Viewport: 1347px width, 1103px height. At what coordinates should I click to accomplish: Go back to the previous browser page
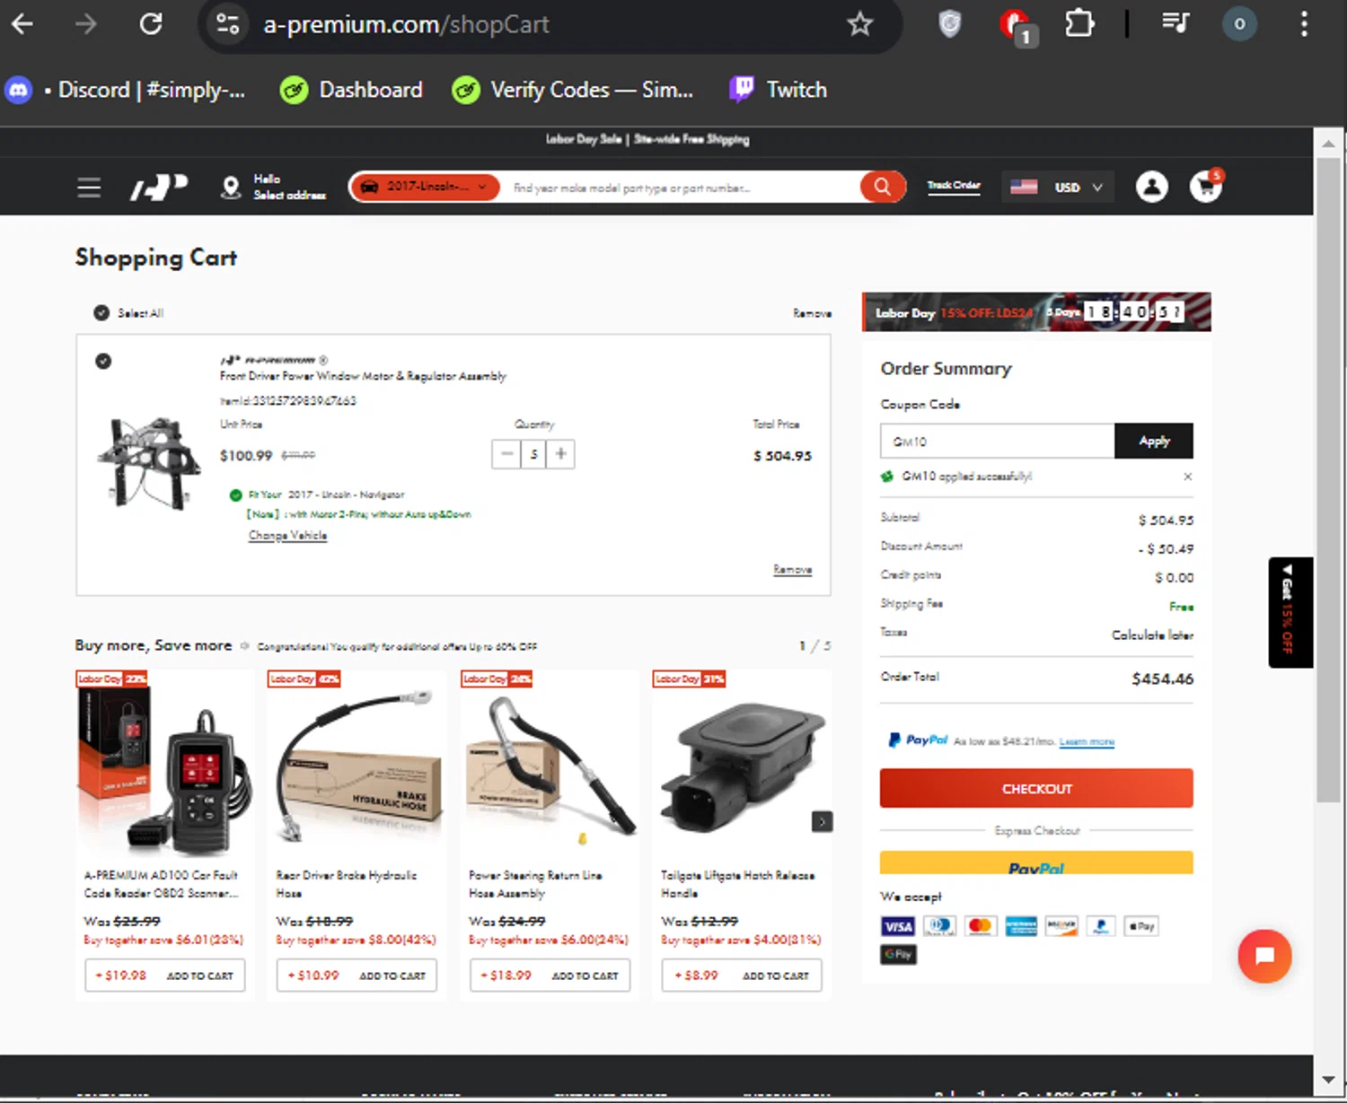[22, 24]
